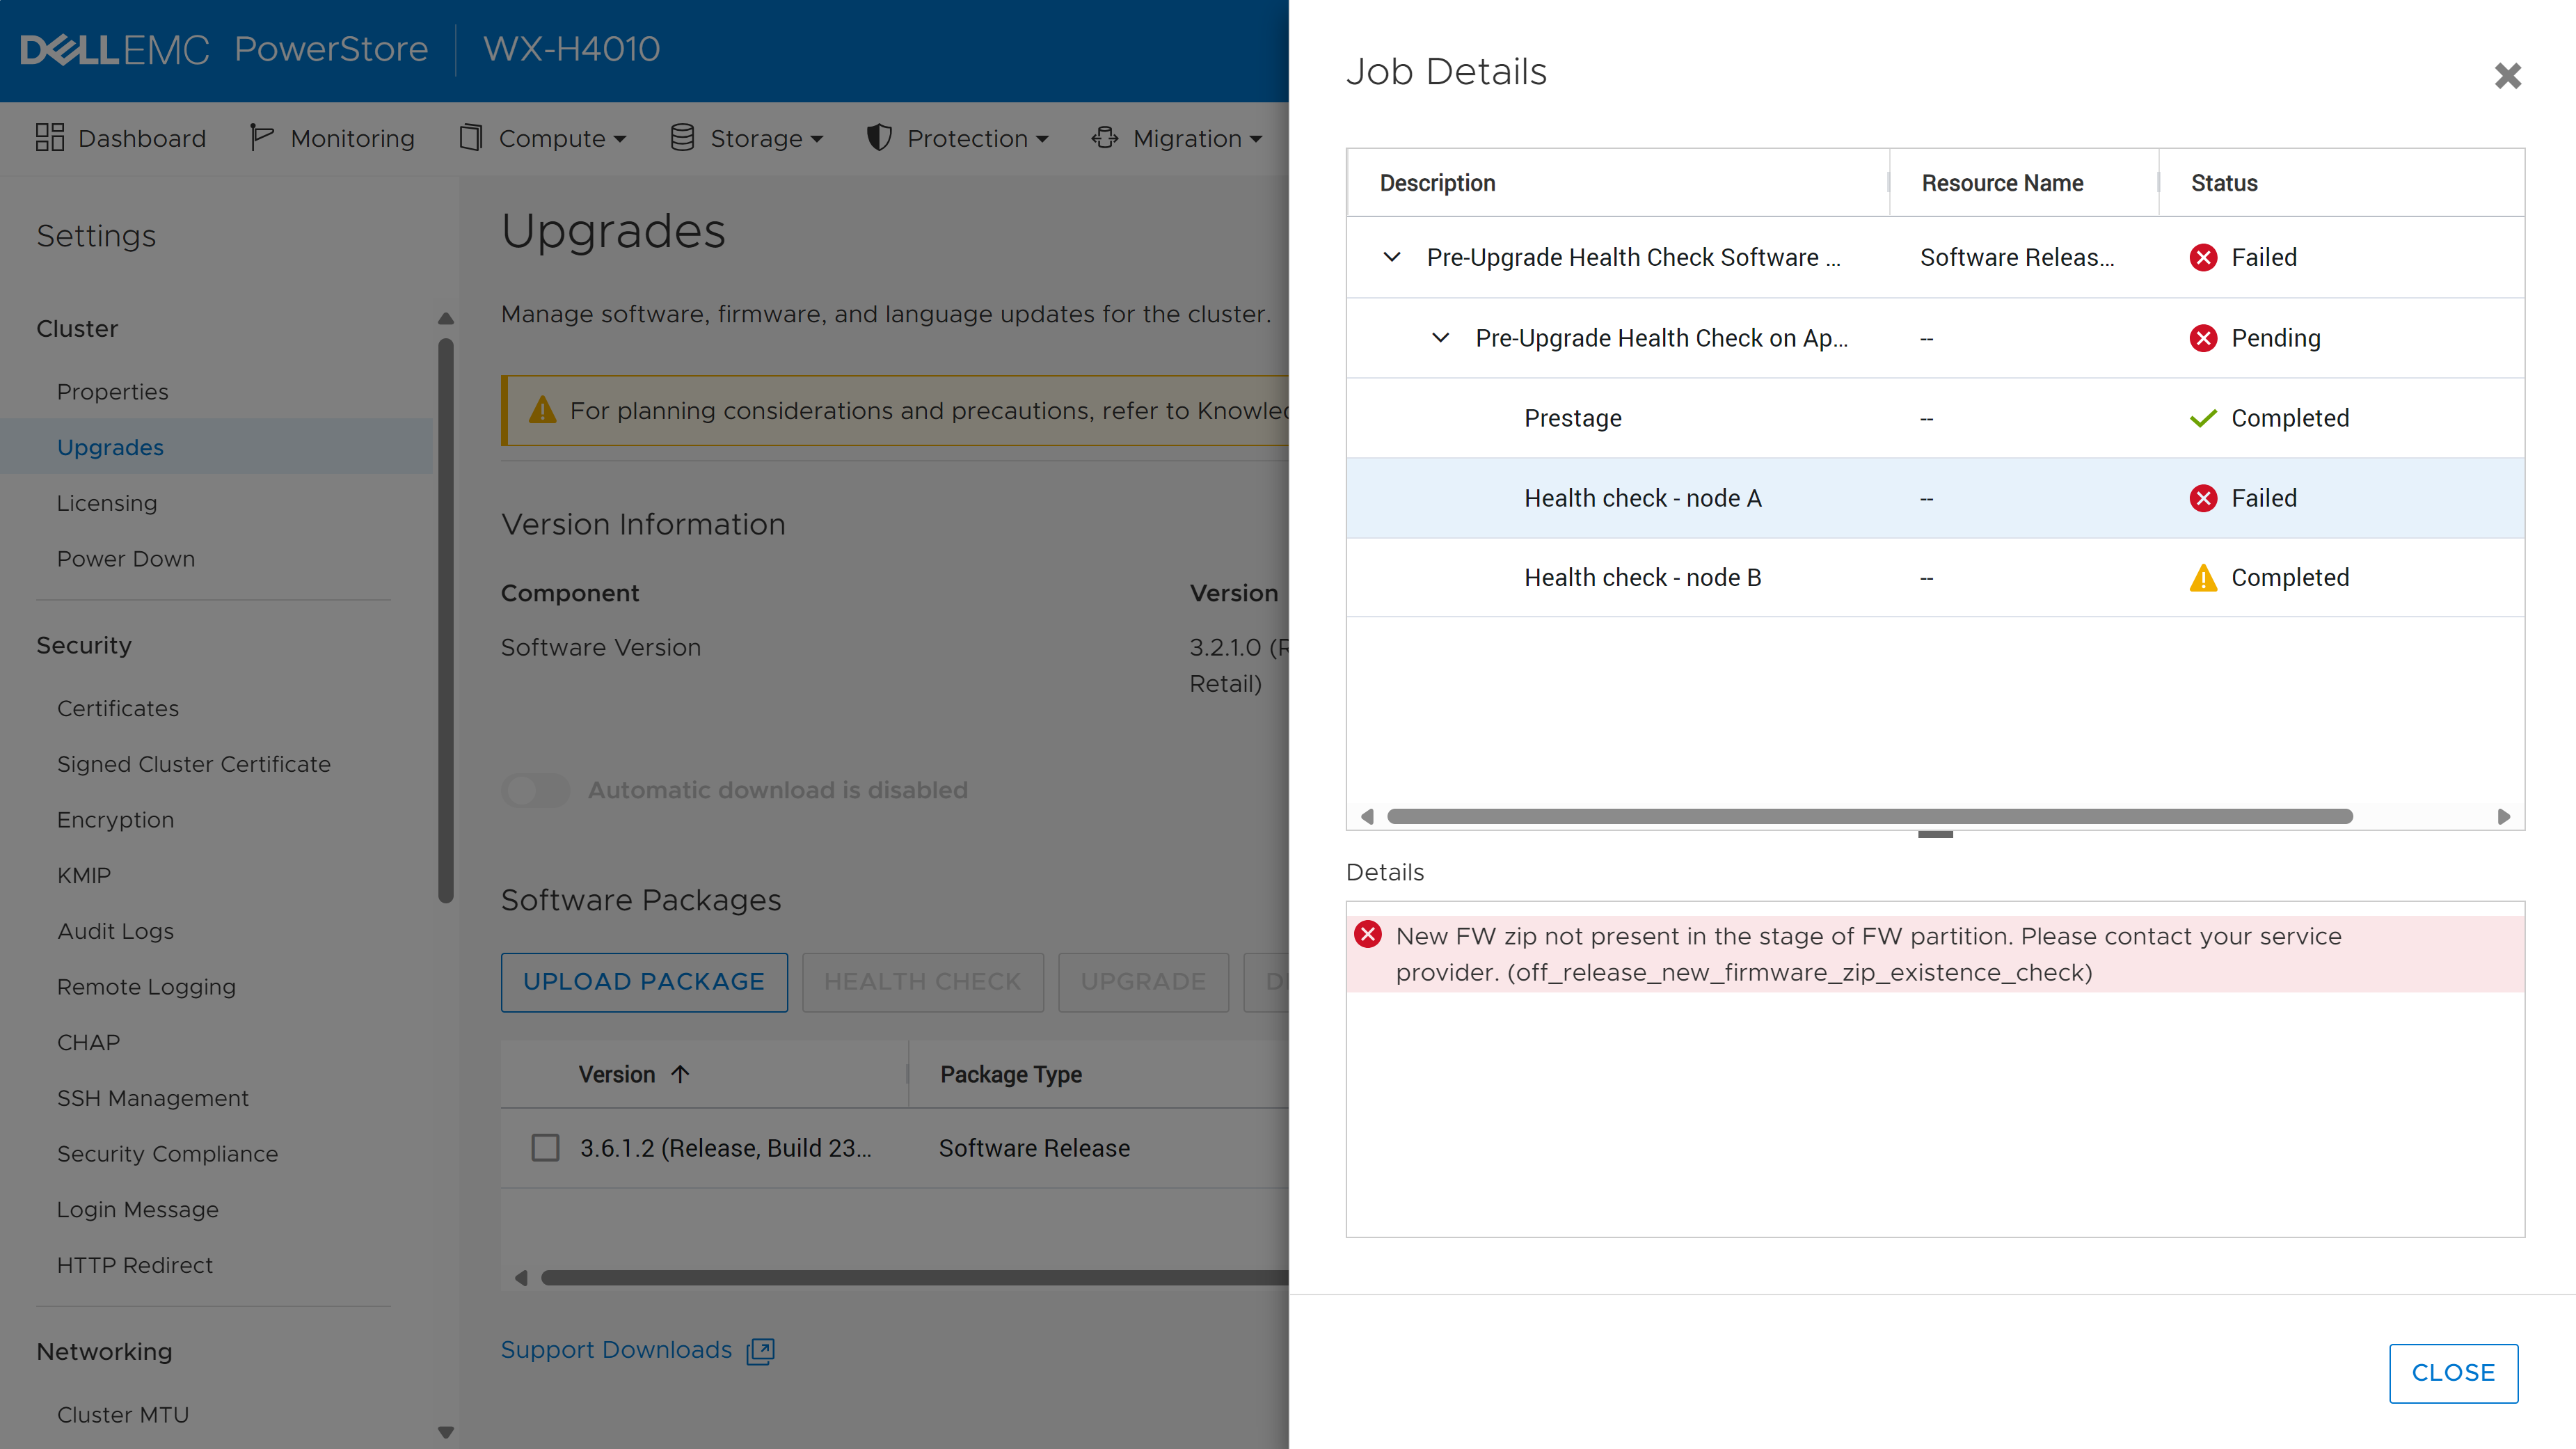This screenshot has width=2576, height=1449.
Task: Check the 3.6.1.2 software release checkbox
Action: click(545, 1147)
